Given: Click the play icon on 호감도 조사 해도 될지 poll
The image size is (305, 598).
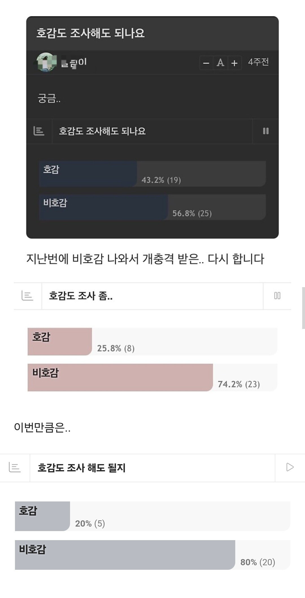Looking at the screenshot, I should 290,467.
